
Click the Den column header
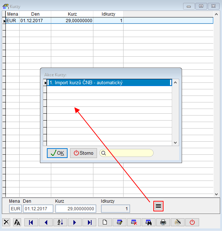35,14
